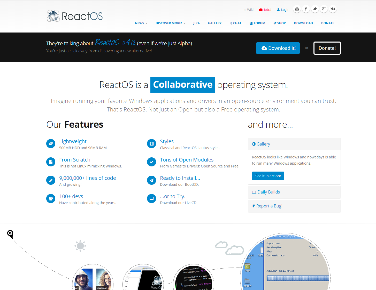The height and width of the screenshot is (290, 376).
Task: Expand the Daily Builds panel
Action: pos(294,192)
